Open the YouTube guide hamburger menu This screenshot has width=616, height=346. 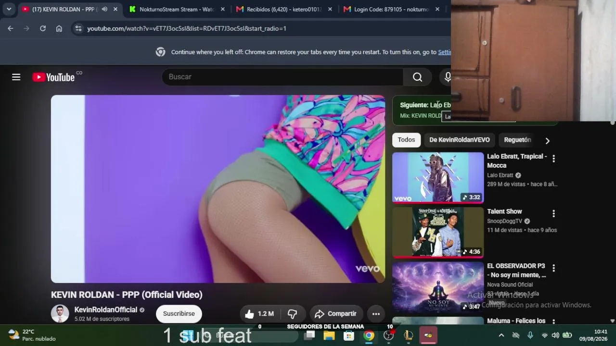16,77
